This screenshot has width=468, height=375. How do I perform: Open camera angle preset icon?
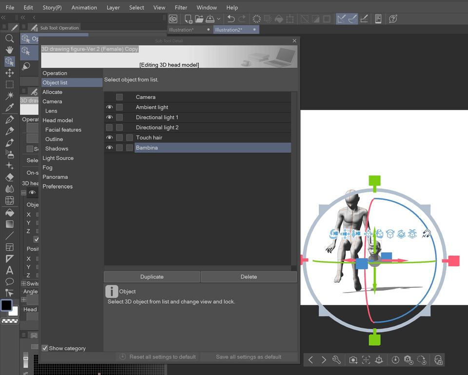[353, 360]
